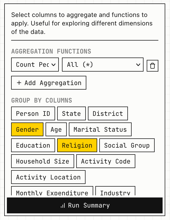
Task: Expand the All (*) column dropdown
Action: [102, 65]
